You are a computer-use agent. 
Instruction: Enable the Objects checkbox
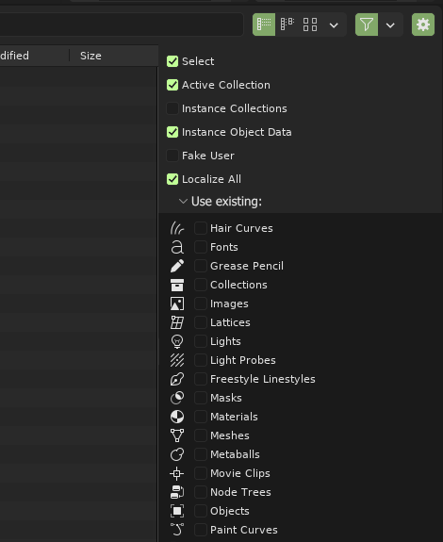201,511
